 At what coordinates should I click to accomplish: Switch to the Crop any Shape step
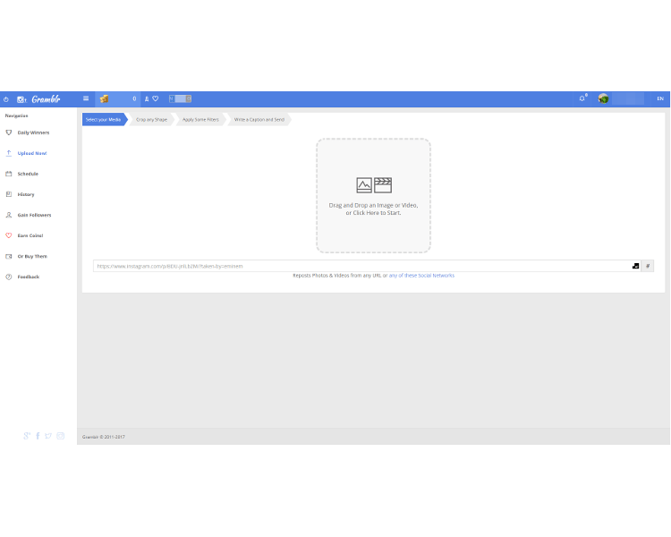pos(151,119)
